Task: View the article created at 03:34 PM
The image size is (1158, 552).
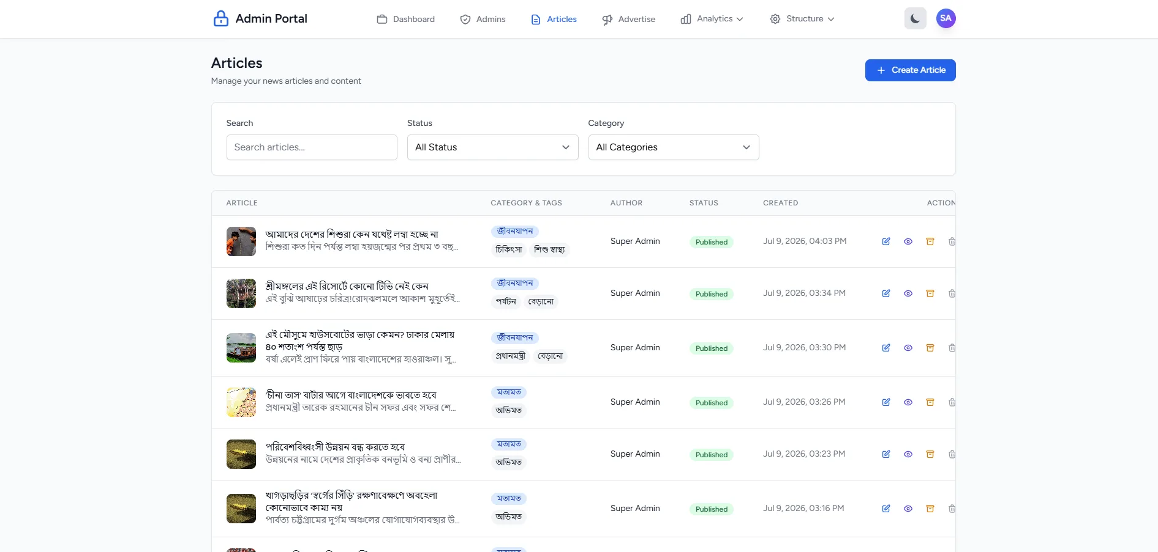Action: (908, 293)
